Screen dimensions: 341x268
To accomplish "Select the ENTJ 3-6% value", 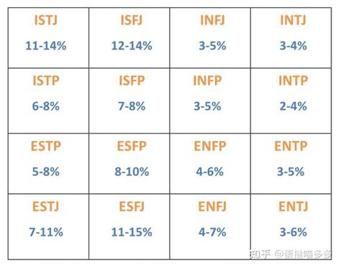I will [294, 232].
